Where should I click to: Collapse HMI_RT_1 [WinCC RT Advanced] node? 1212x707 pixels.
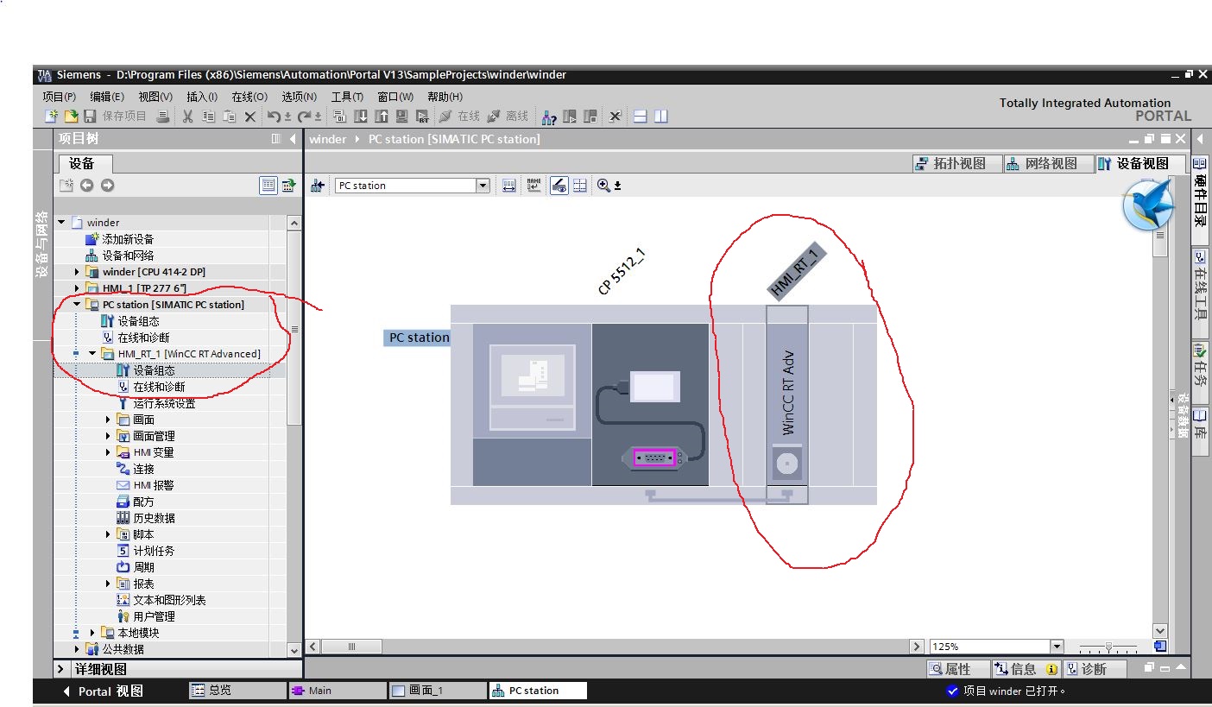[92, 354]
